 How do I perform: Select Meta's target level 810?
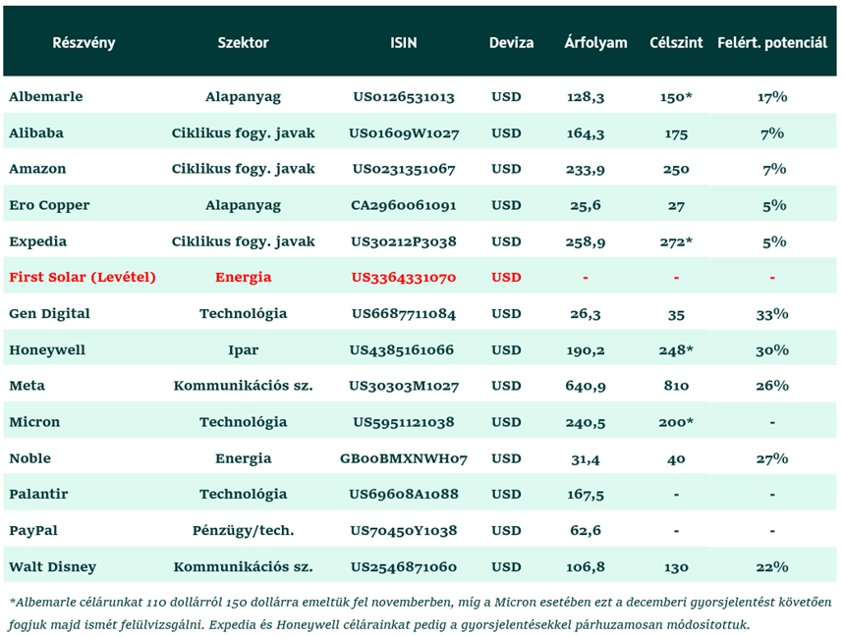(x=676, y=386)
